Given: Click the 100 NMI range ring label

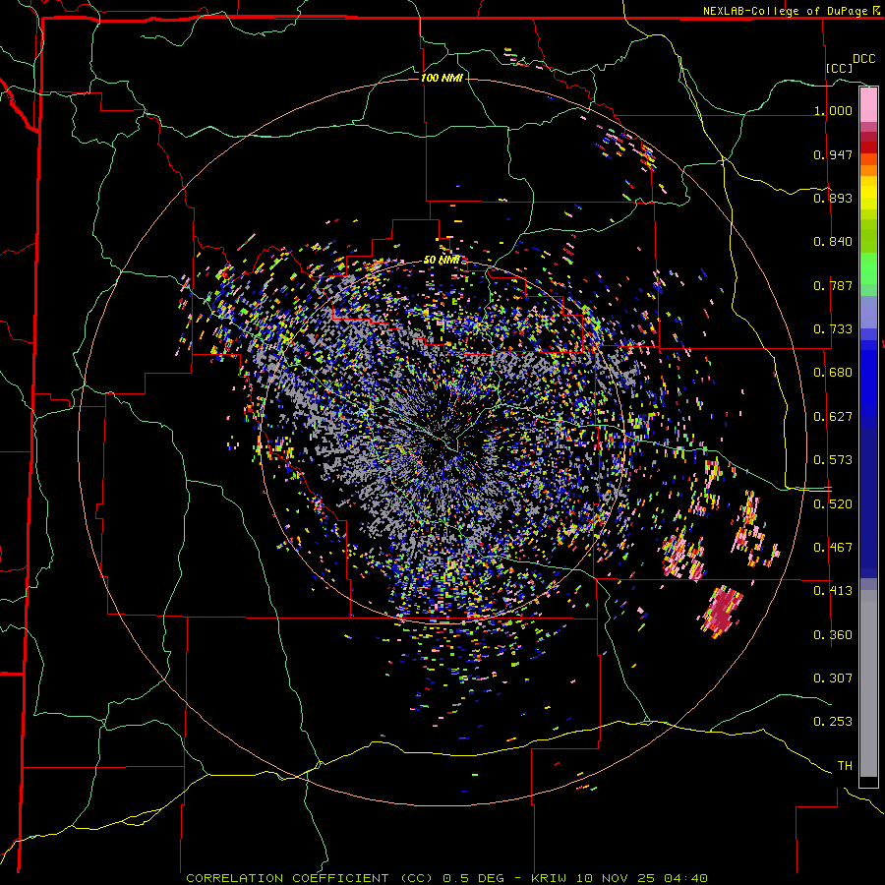Looking at the screenshot, I should tap(442, 78).
